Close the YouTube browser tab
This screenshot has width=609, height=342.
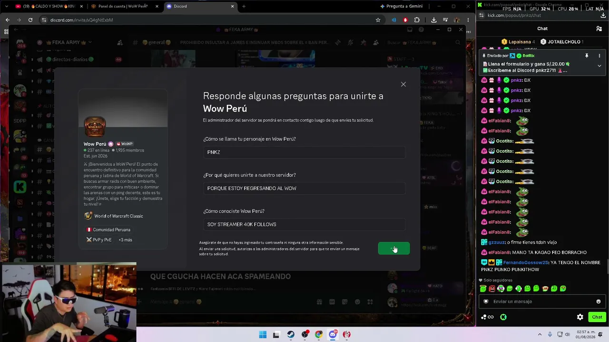(x=81, y=6)
